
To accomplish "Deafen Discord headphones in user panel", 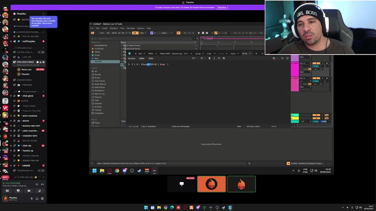I will 37,199.
